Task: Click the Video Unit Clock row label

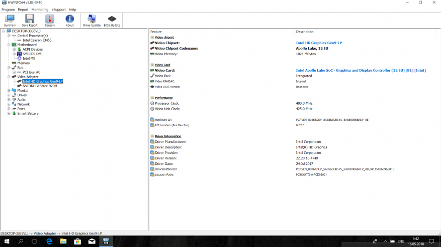Action: [x=167, y=109]
